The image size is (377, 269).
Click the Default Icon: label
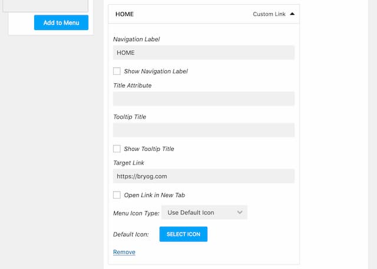point(131,234)
